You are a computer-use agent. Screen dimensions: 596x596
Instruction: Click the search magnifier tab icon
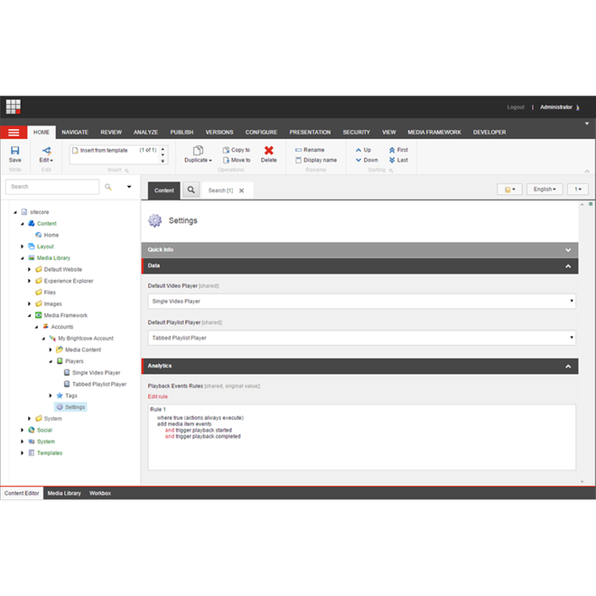click(x=191, y=191)
